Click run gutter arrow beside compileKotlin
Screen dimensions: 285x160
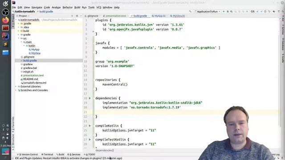[90, 125]
